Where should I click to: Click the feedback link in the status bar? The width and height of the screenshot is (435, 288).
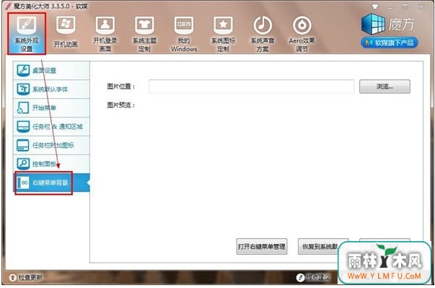tap(314, 277)
